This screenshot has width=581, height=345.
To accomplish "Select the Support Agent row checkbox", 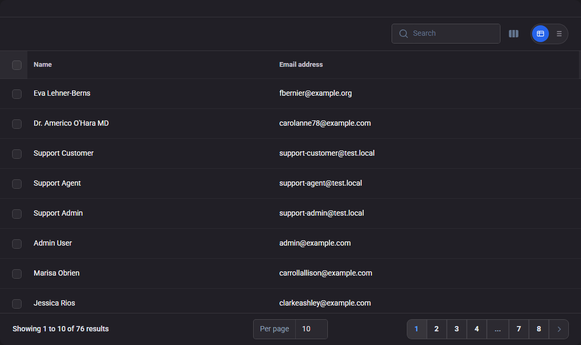I will tap(17, 184).
